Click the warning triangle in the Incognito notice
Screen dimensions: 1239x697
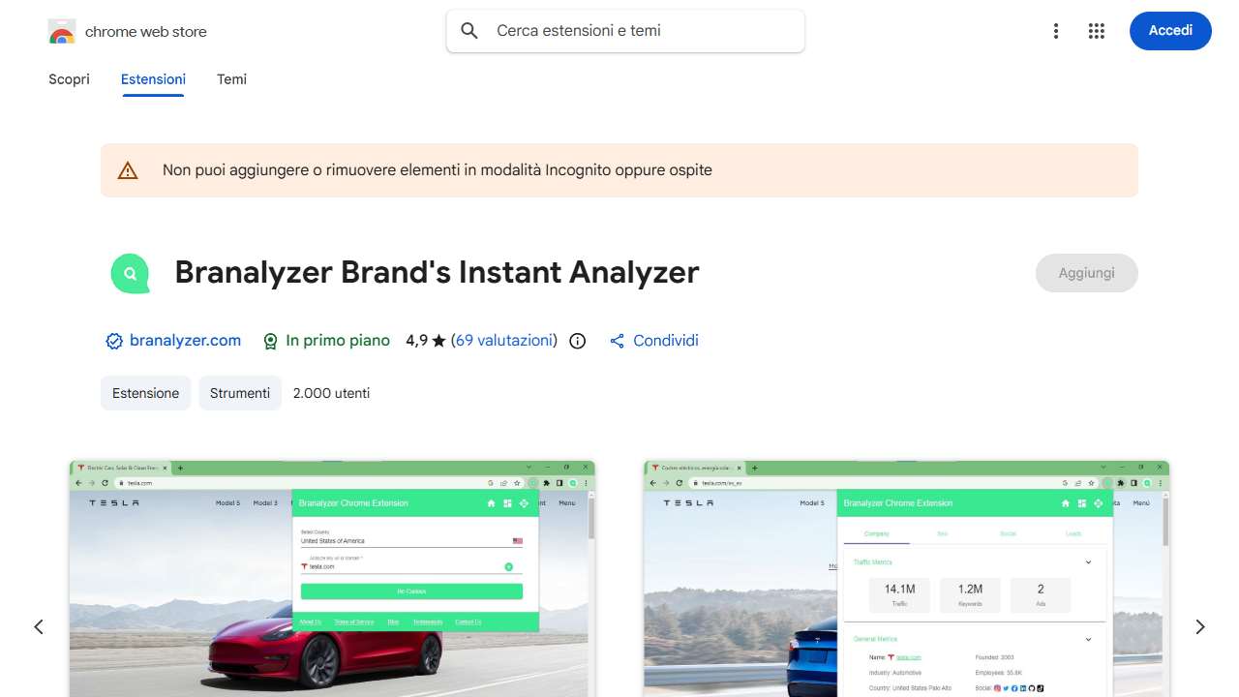128,169
